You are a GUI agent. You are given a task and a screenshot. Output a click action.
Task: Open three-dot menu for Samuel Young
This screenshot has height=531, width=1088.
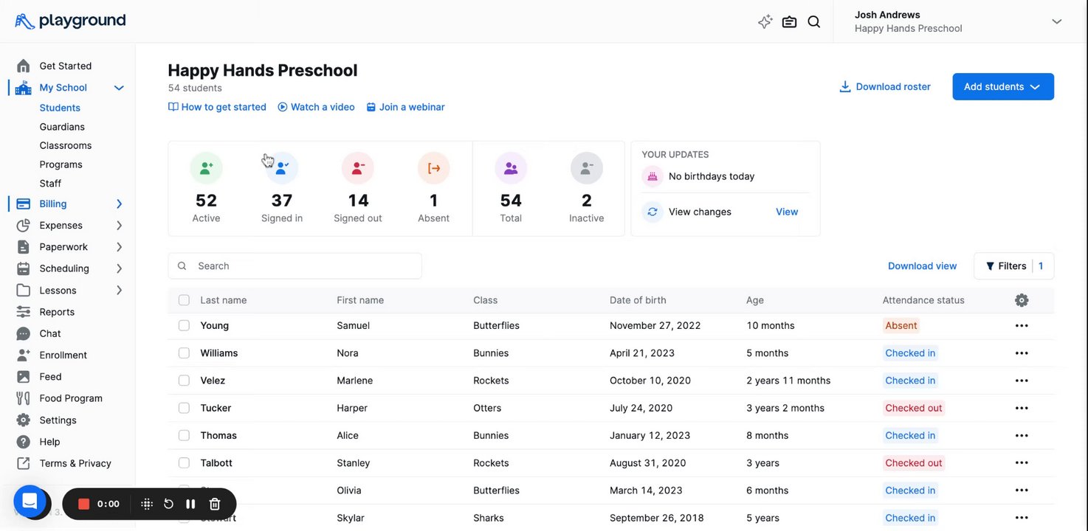[1022, 326]
